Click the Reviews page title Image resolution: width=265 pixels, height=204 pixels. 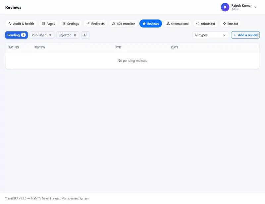click(x=13, y=7)
